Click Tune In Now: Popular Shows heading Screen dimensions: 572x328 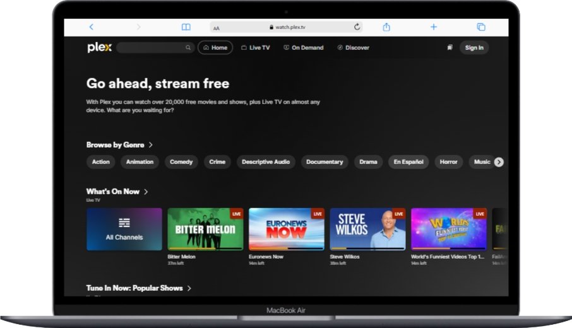tap(134, 288)
